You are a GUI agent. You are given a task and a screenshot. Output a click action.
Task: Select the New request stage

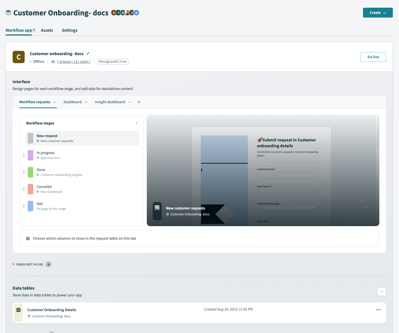tap(82, 138)
